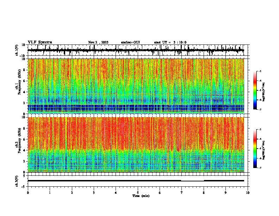Click the log(PSD) label beside ch.2 color scale

coord(264,150)
